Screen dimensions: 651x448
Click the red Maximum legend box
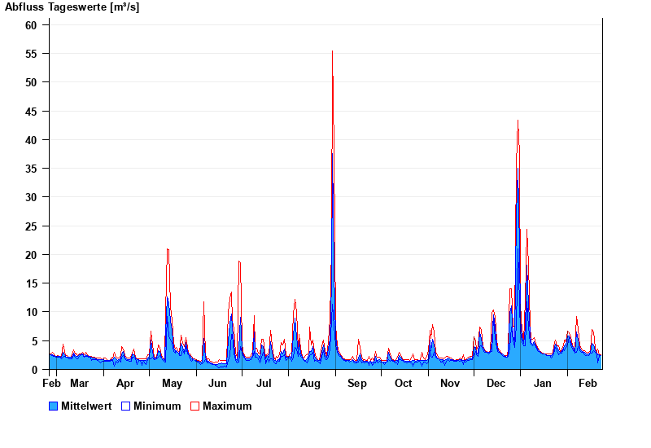coord(194,406)
